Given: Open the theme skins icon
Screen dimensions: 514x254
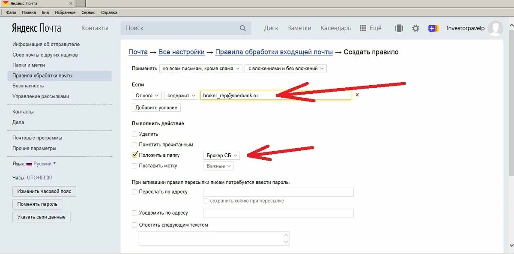Looking at the screenshot, I should (x=399, y=28).
